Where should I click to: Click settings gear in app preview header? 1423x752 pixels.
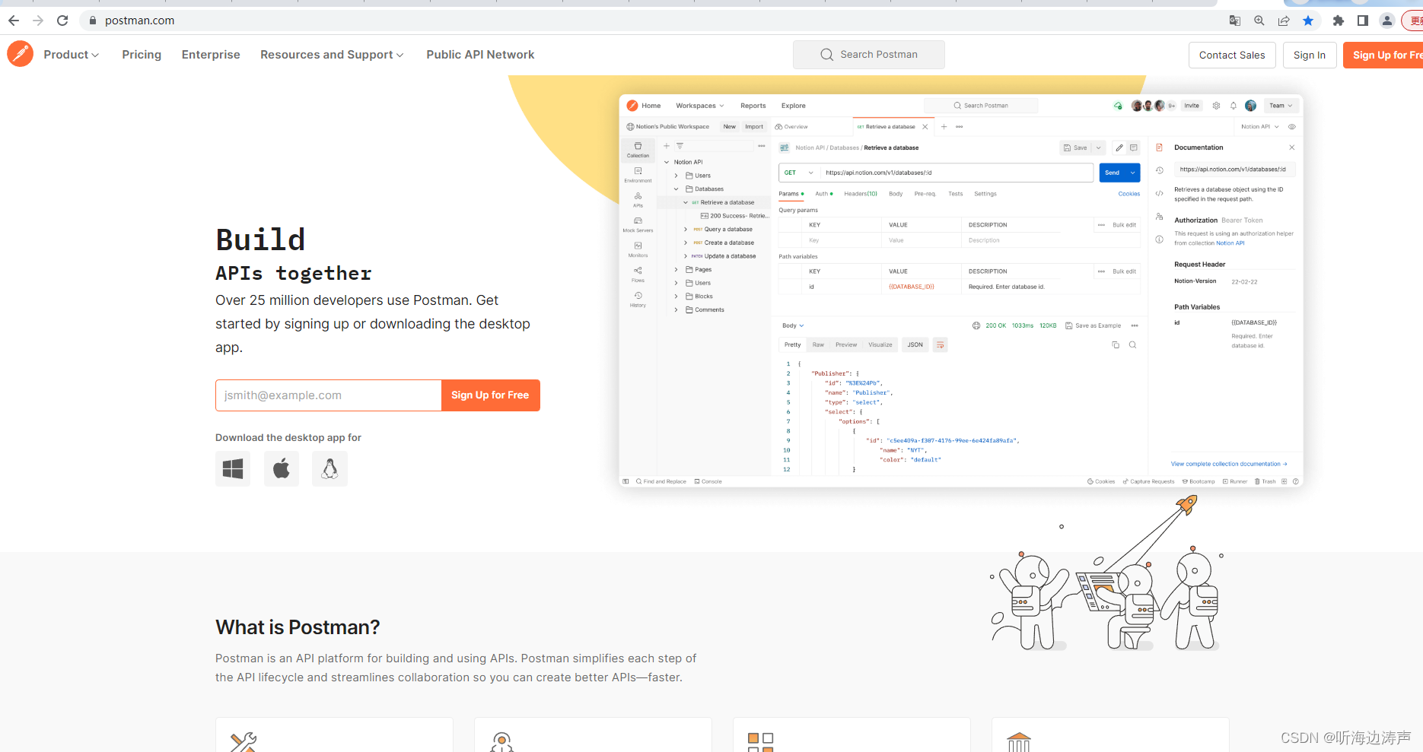click(1216, 106)
